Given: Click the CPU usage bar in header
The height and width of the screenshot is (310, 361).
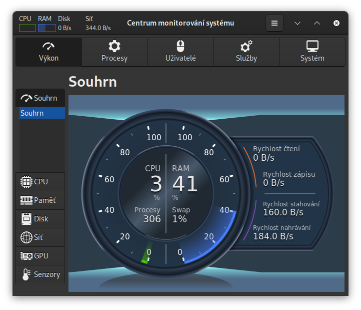Looking at the screenshot, I should tap(27, 28).
